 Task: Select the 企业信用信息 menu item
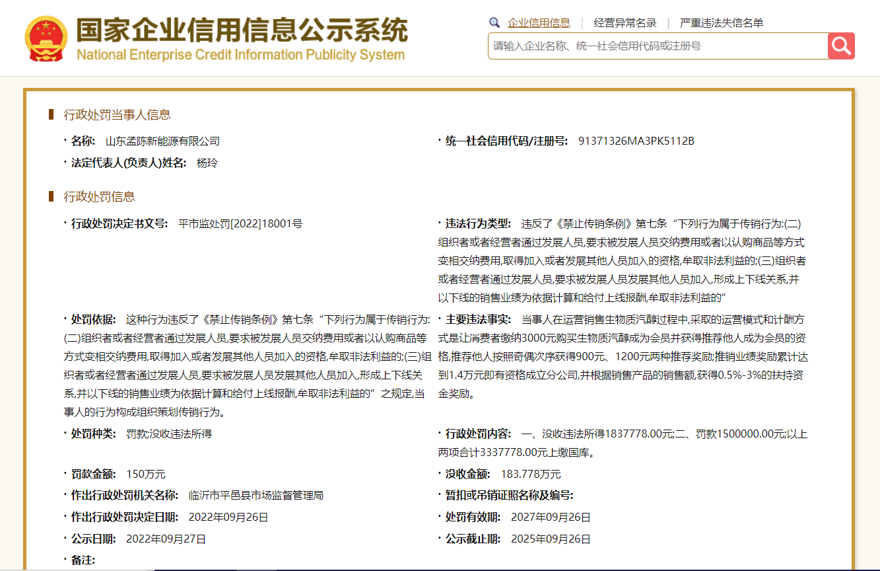point(539,22)
